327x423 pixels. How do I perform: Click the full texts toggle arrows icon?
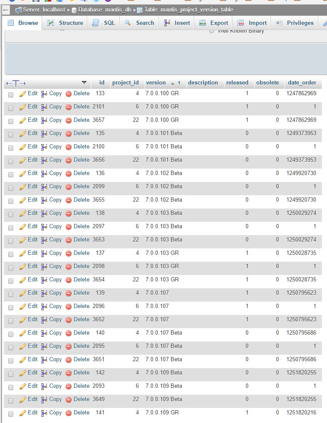pyautogui.click(x=16, y=83)
